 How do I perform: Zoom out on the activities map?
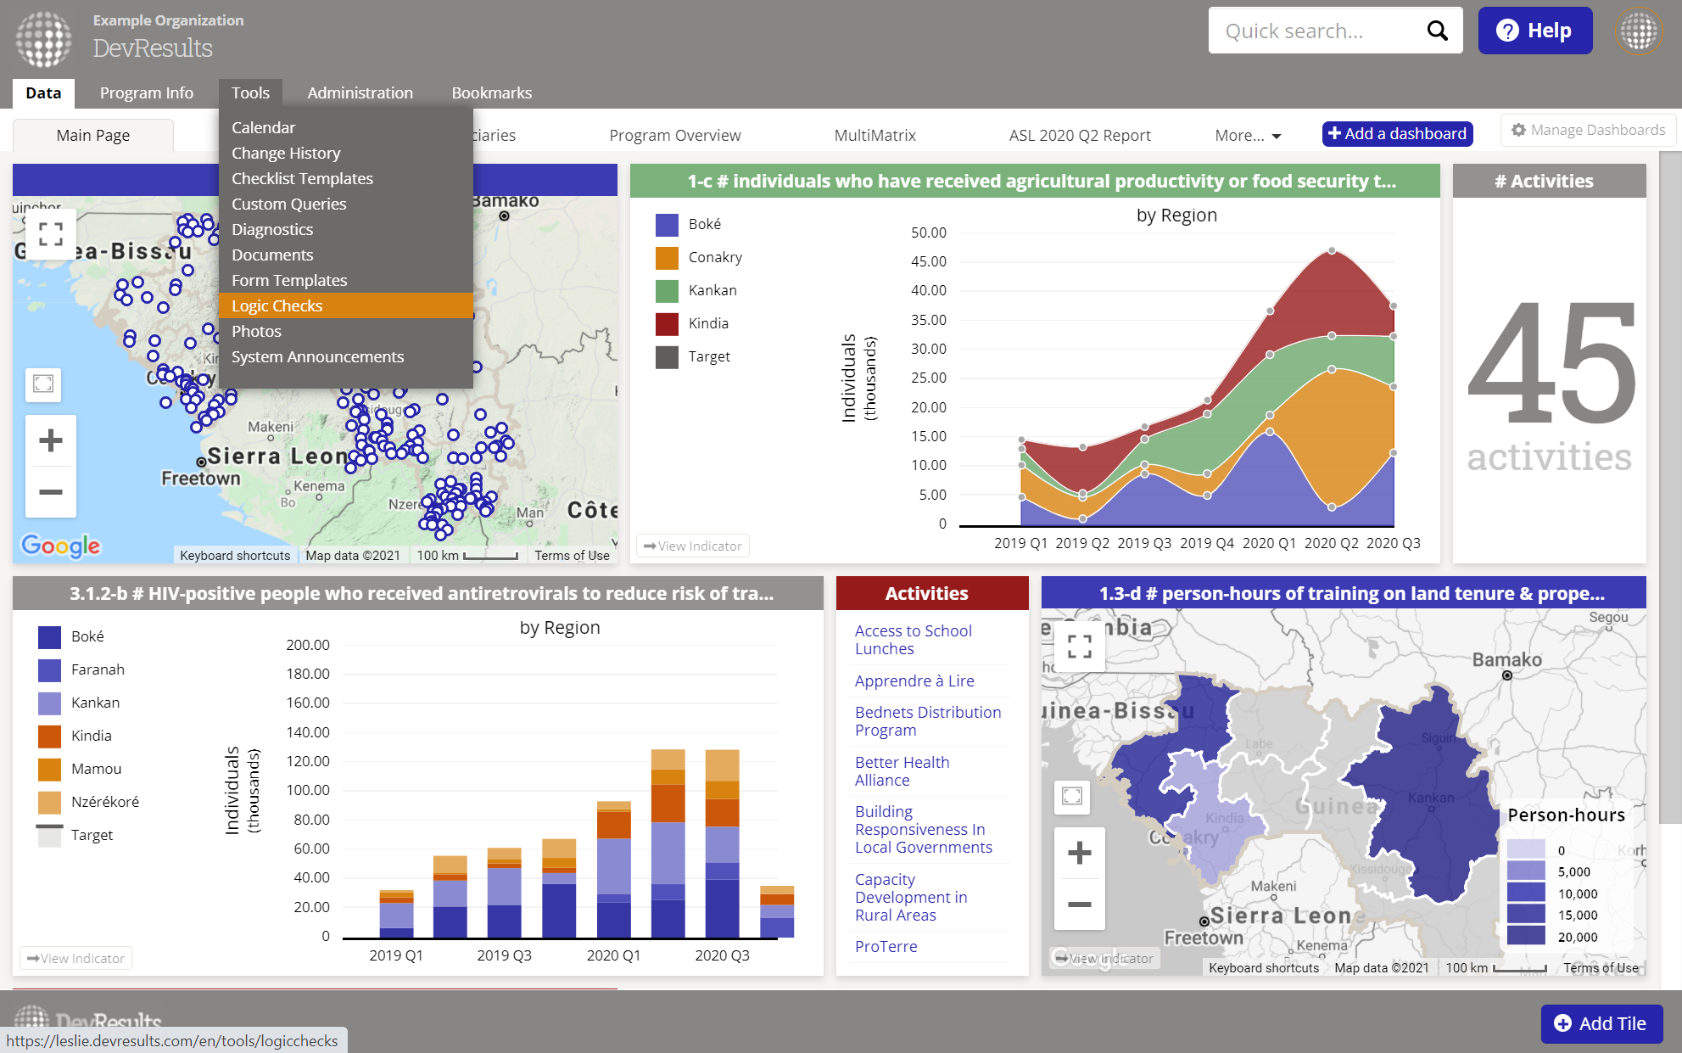point(51,492)
